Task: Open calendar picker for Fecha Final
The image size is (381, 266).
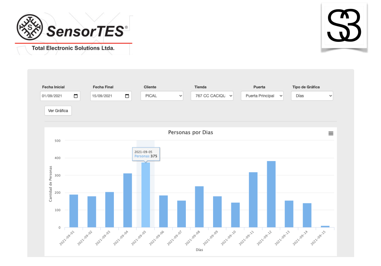Action: (x=127, y=96)
